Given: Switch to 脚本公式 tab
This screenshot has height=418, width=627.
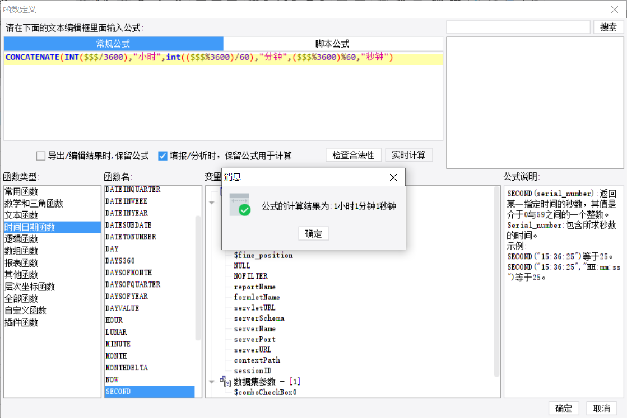Looking at the screenshot, I should [x=333, y=44].
